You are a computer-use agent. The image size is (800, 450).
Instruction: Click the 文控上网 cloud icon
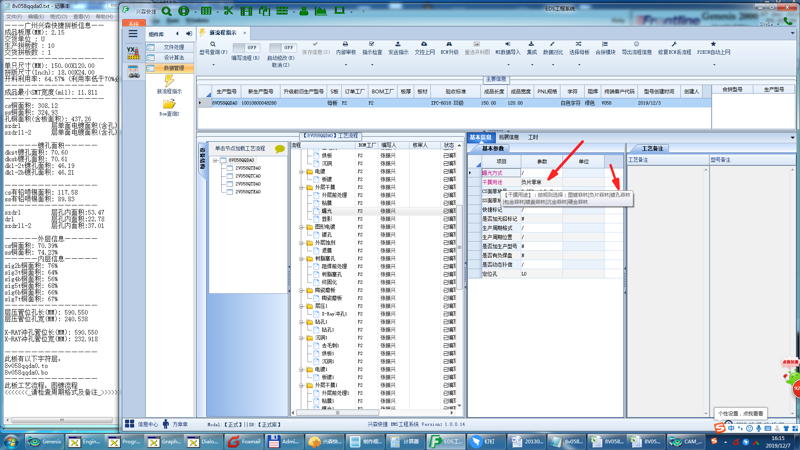pos(424,44)
